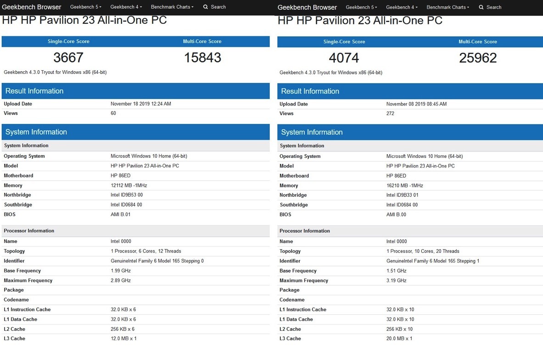Click L3 cache value 12.0 MB x 1
Viewport: 543px width, 346px height.
(123, 338)
